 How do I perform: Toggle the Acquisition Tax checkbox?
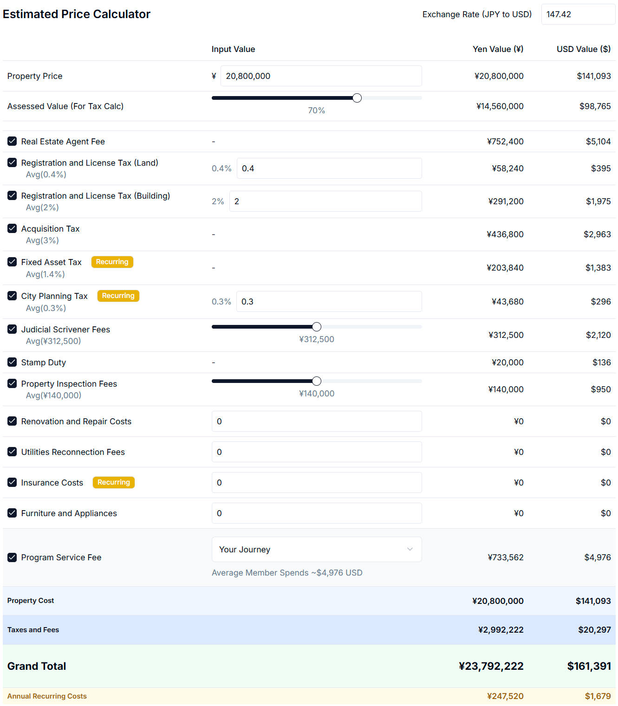tap(12, 228)
